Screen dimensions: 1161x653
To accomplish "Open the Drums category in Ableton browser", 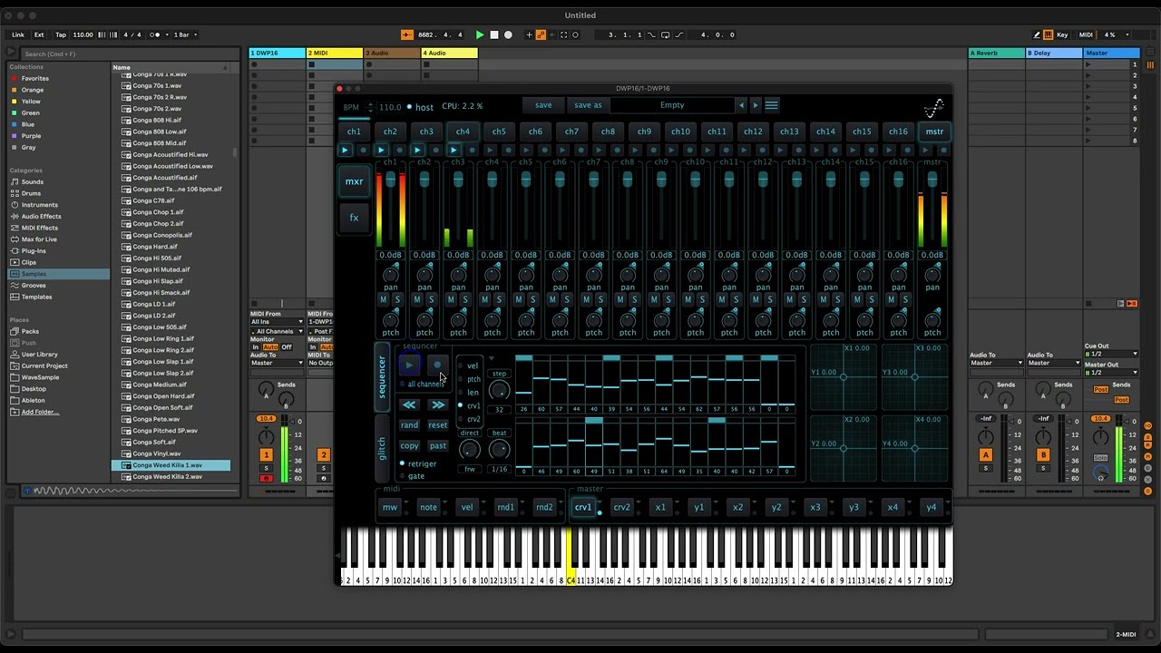I will 32,193.
